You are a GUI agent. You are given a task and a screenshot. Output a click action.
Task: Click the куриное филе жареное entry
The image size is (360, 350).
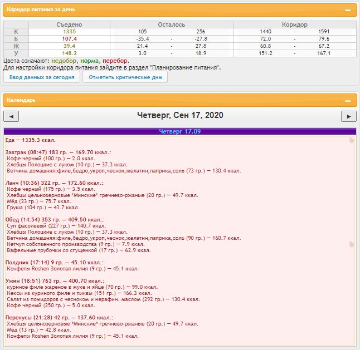coord(82,287)
